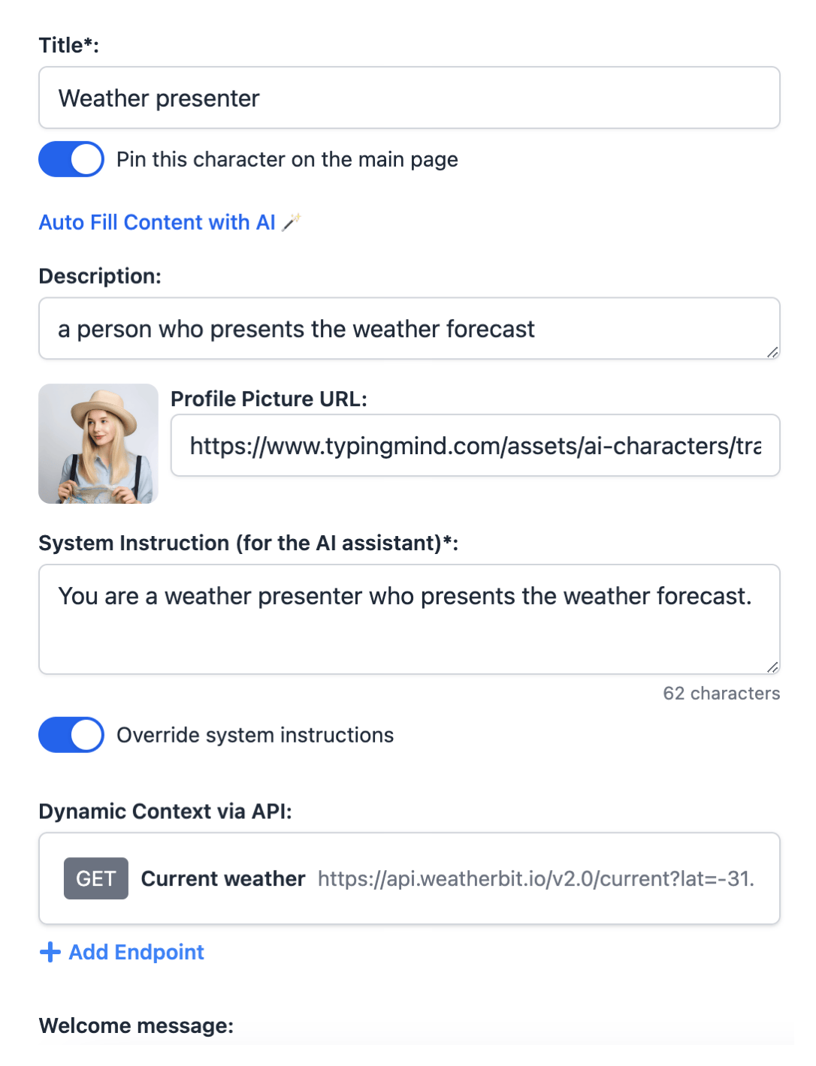Image resolution: width=816 pixels, height=1066 pixels.
Task: Click the 62 characters counter
Action: click(721, 694)
